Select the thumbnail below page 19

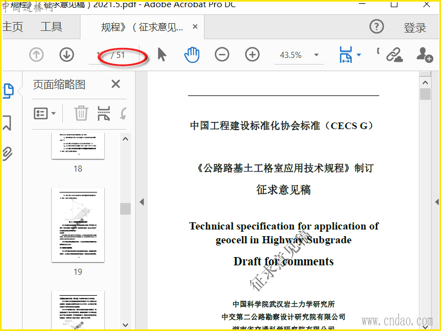click(x=78, y=310)
